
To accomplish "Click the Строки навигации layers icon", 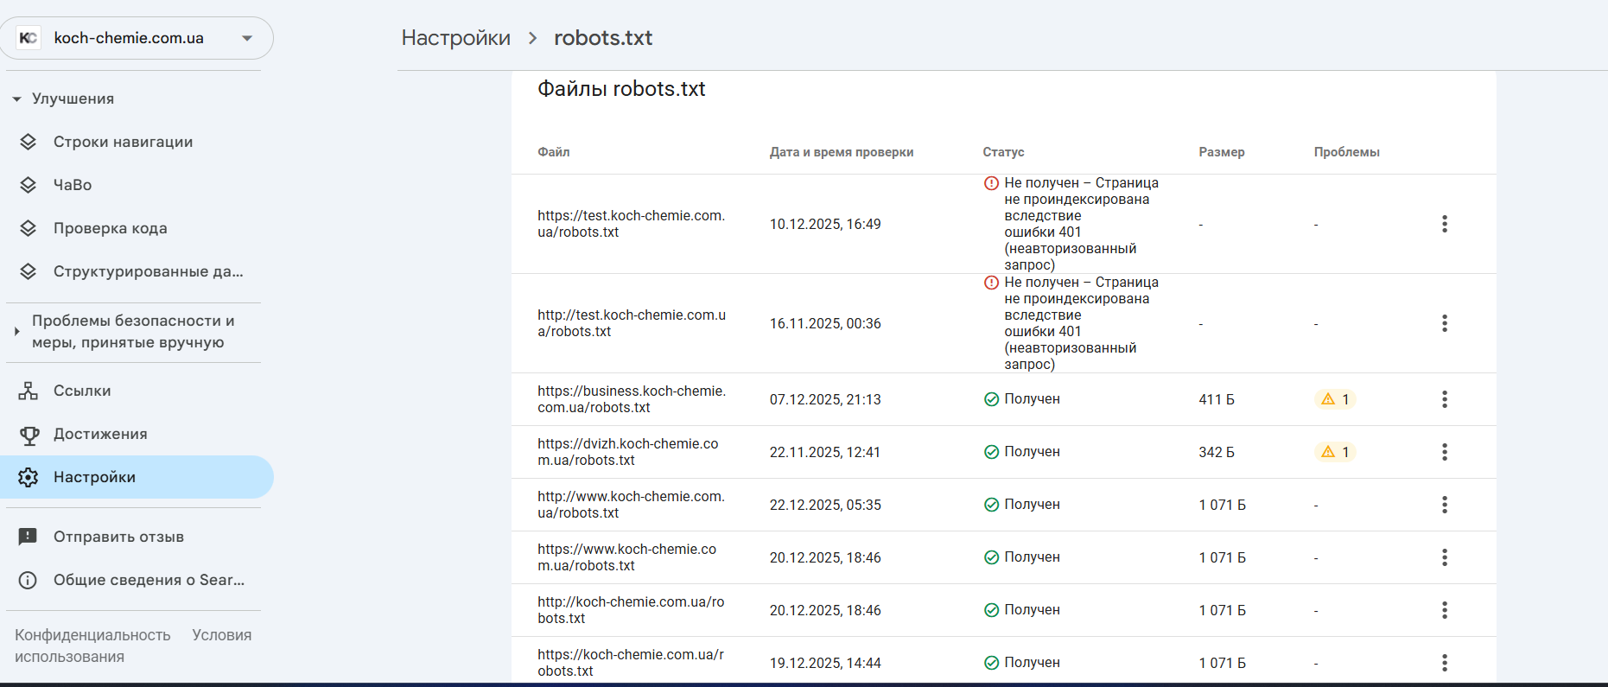I will coord(29,142).
